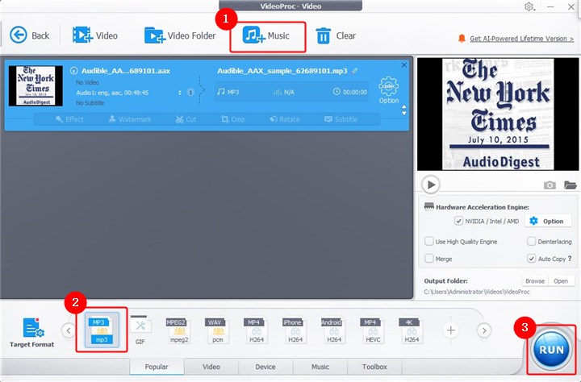Open hardware acceleration Option button
The width and height of the screenshot is (581, 382).
pos(547,221)
